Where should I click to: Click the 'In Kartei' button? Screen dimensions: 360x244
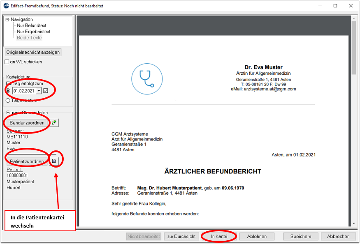tap(219, 237)
